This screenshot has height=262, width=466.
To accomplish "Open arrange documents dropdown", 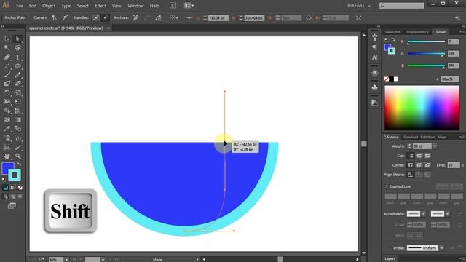I will 189,6.
